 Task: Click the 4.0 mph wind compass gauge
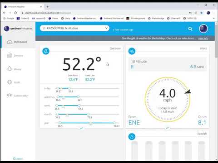click(168, 99)
